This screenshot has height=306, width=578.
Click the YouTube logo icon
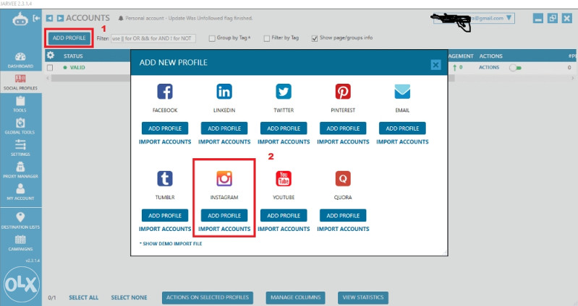(x=284, y=179)
